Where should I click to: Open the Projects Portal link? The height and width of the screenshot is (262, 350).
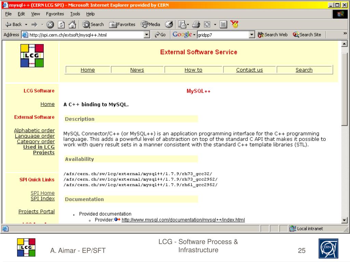[x=37, y=212]
